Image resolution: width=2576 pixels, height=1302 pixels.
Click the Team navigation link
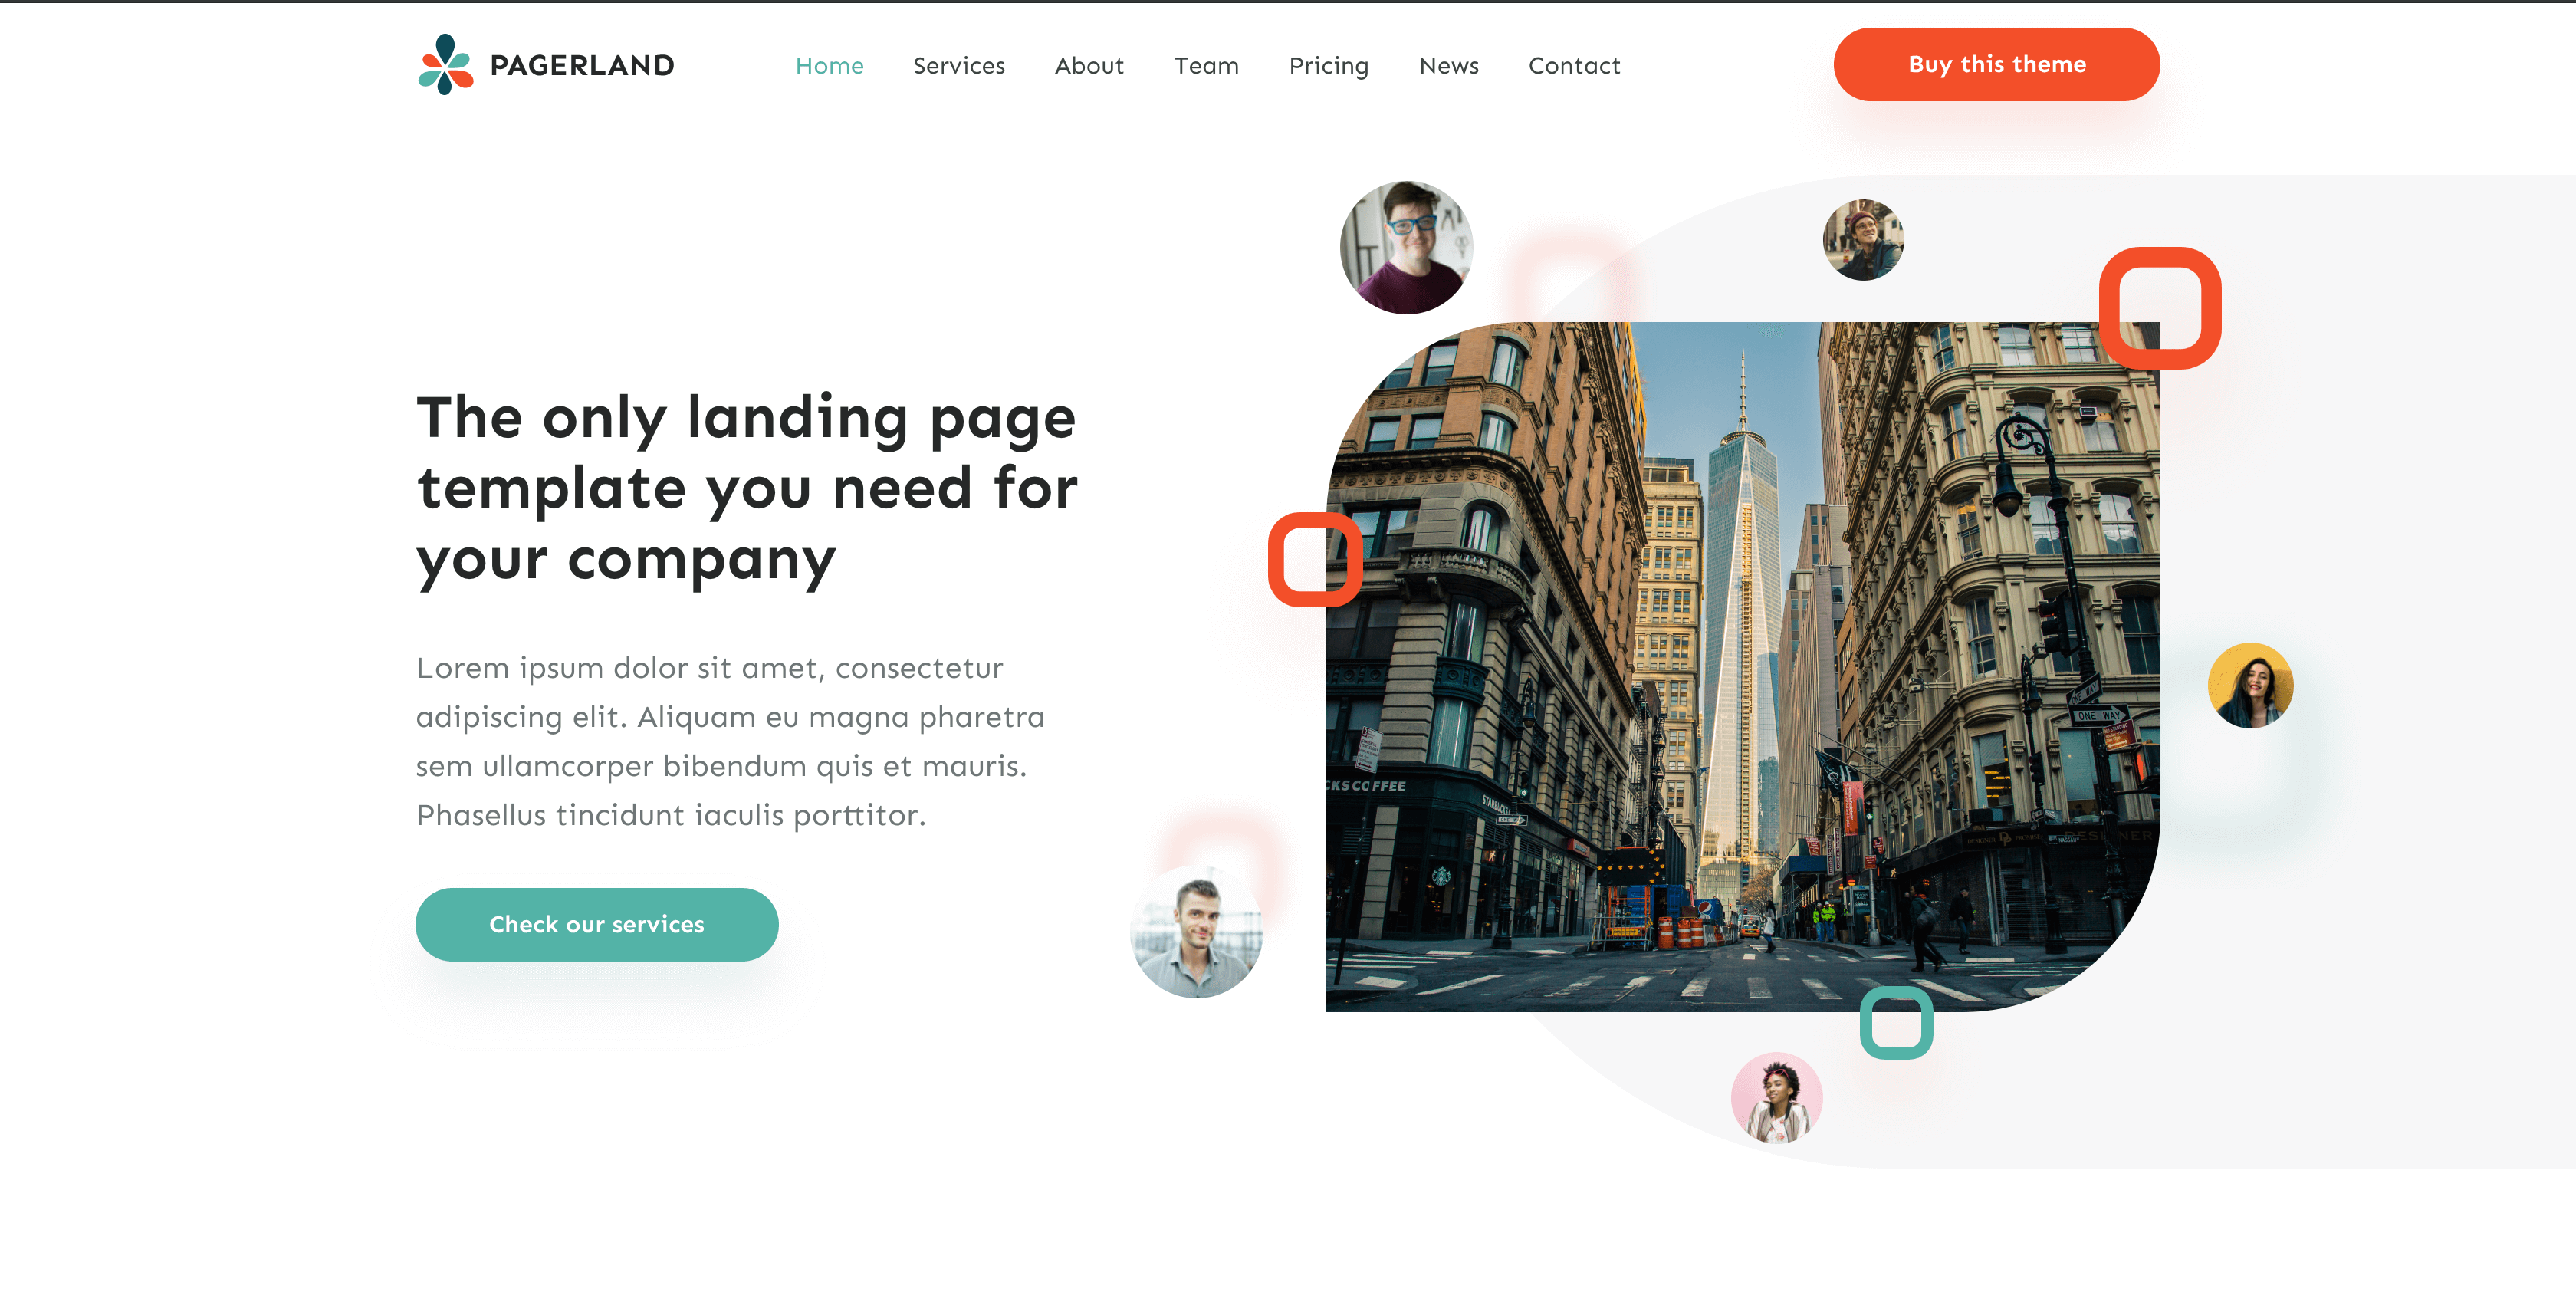[x=1207, y=64]
